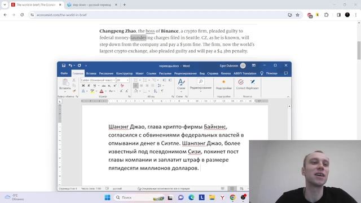Apply the yellow text highlight color
Viewport: 361px width, 203px height.
click(93, 91)
